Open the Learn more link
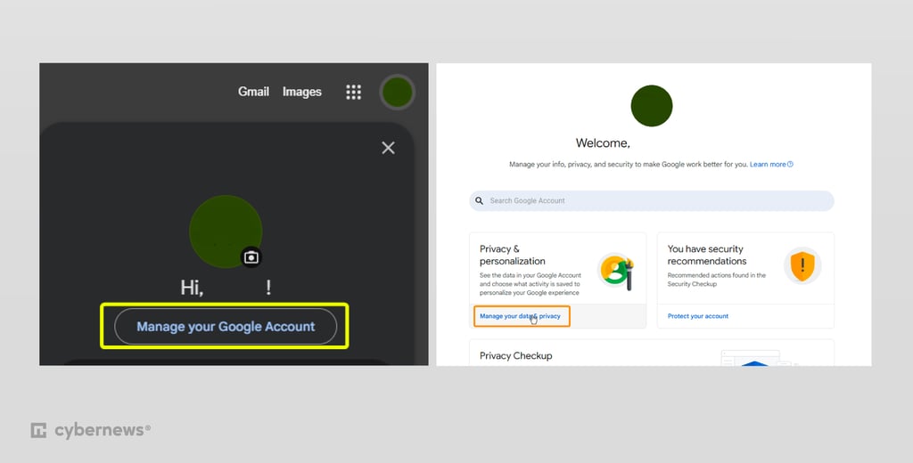Screen dimensions: 913x463 point(768,165)
